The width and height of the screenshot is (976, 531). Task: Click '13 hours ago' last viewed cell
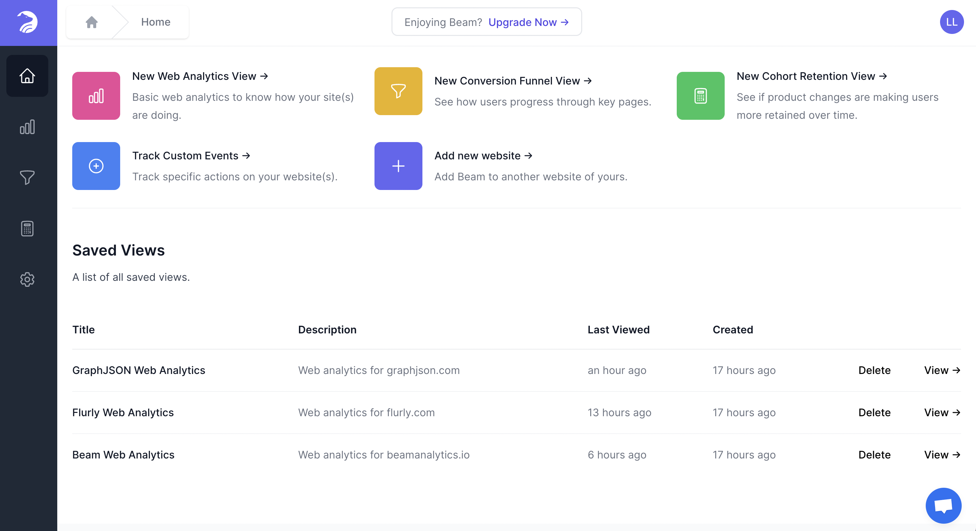coord(619,413)
